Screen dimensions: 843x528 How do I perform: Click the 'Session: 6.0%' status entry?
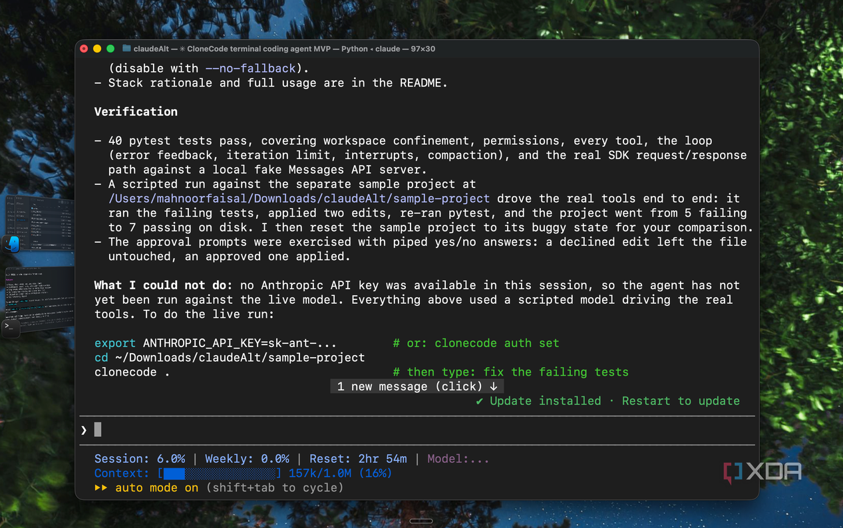click(x=140, y=459)
